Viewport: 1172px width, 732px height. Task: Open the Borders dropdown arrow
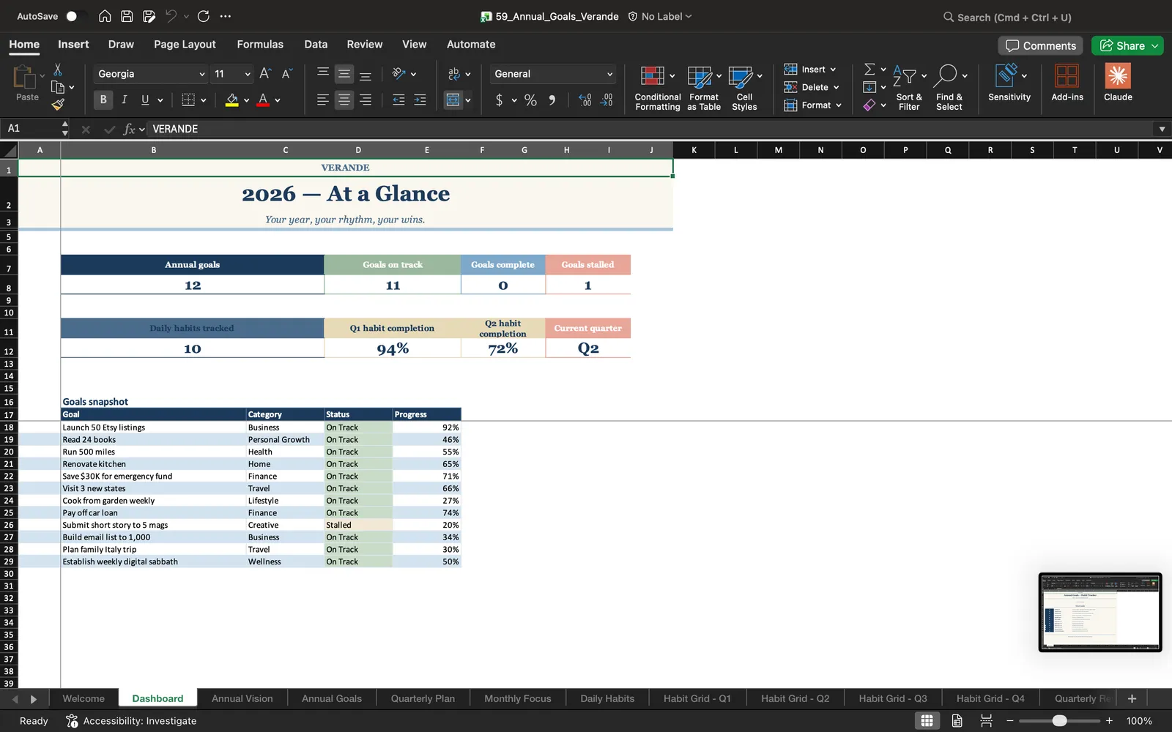click(x=204, y=100)
